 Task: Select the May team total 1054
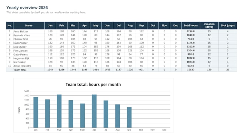pos(96,70)
